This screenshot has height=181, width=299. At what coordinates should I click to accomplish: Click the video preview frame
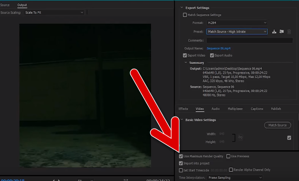pyautogui.click(x=85, y=96)
